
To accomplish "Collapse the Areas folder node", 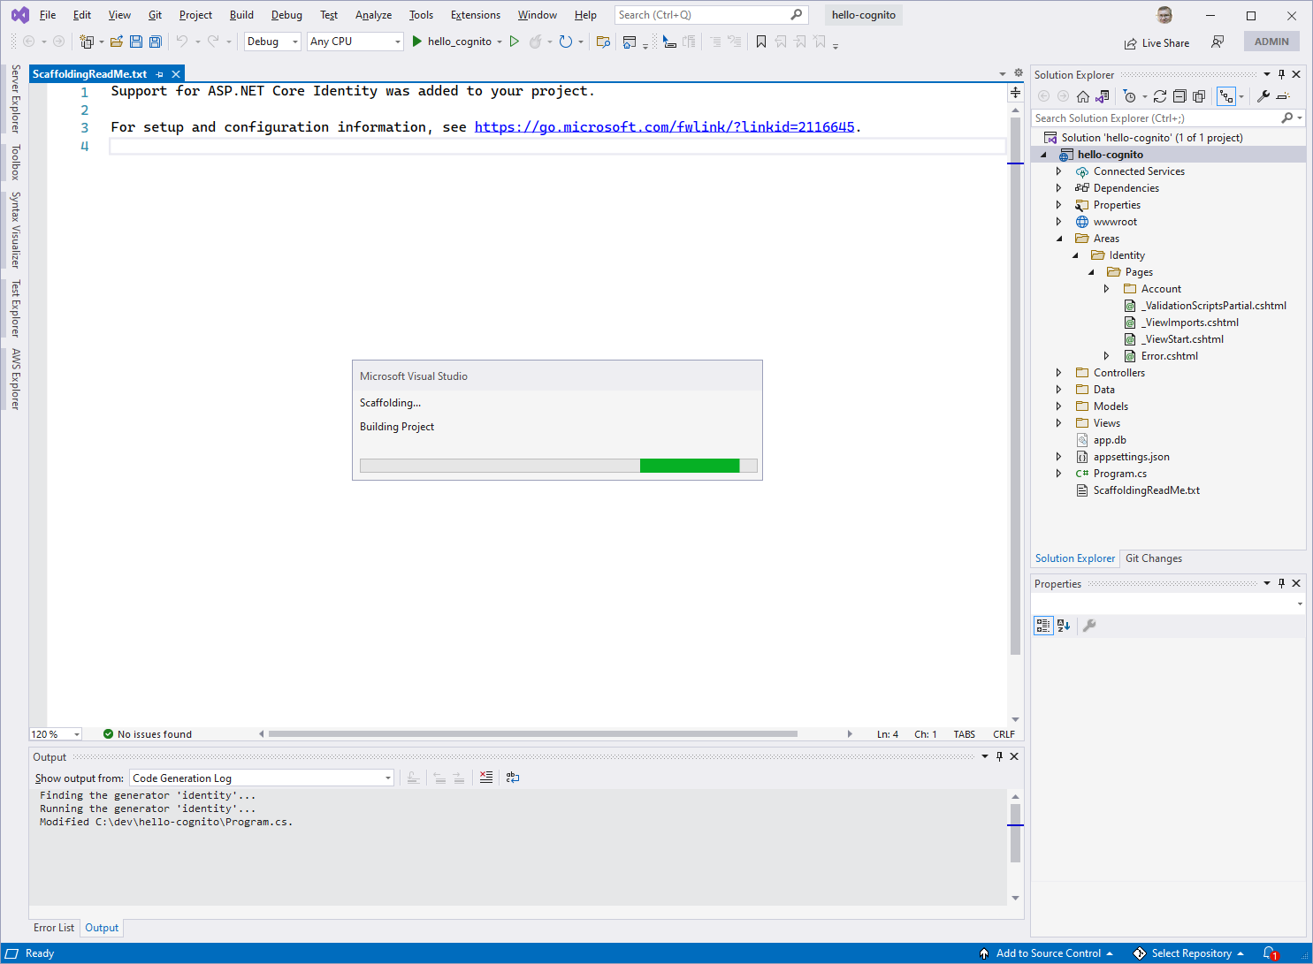I will point(1059,239).
